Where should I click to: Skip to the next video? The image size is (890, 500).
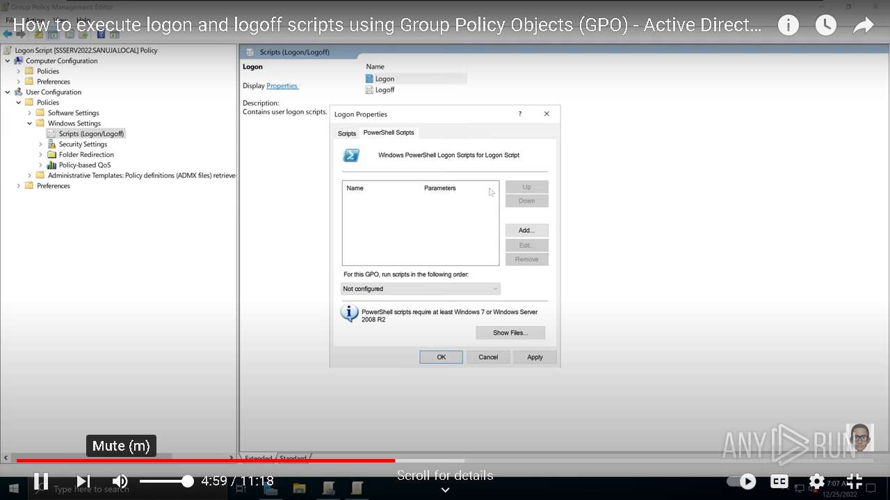click(x=83, y=481)
